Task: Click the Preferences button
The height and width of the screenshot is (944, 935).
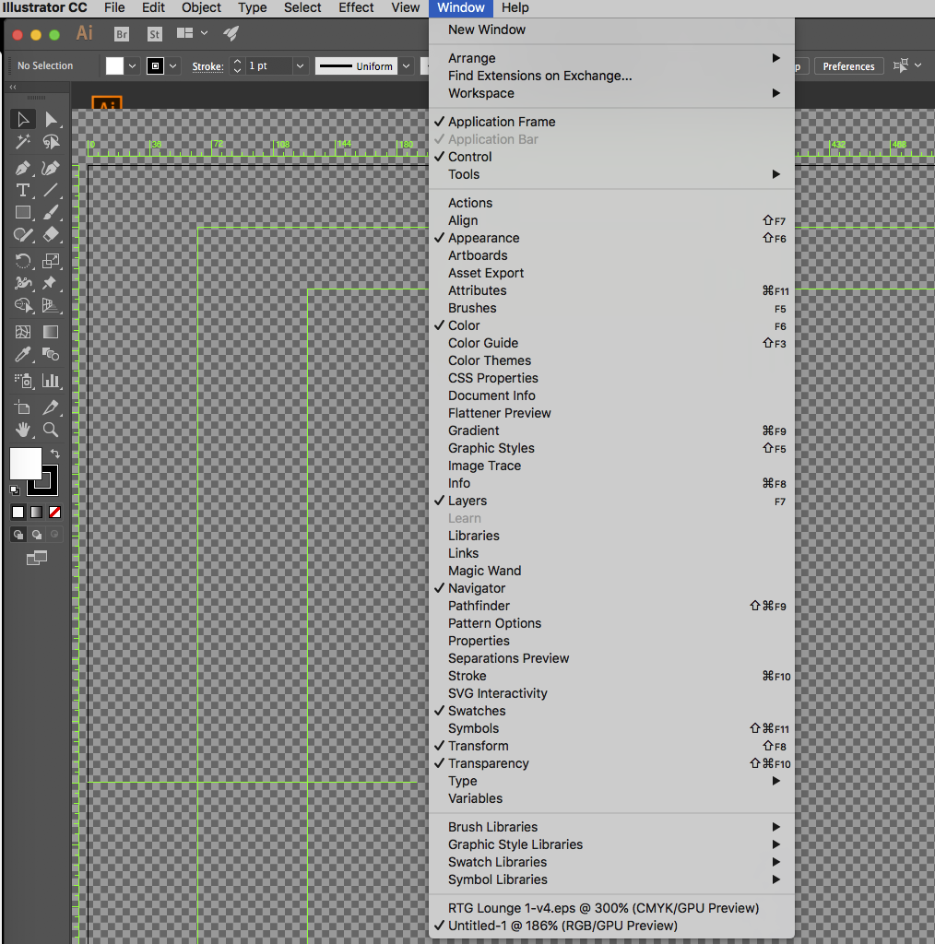Action: (848, 66)
